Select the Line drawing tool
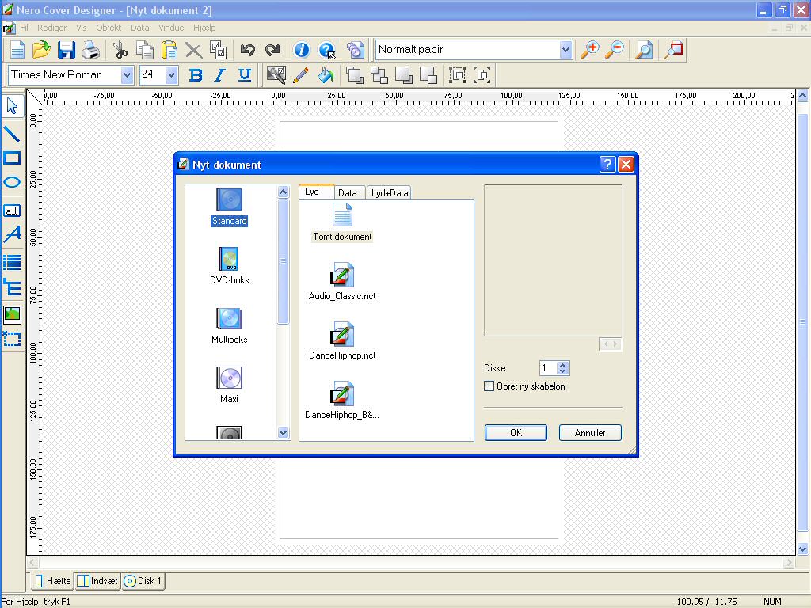Viewport: 811px width, 608px height. [x=12, y=134]
